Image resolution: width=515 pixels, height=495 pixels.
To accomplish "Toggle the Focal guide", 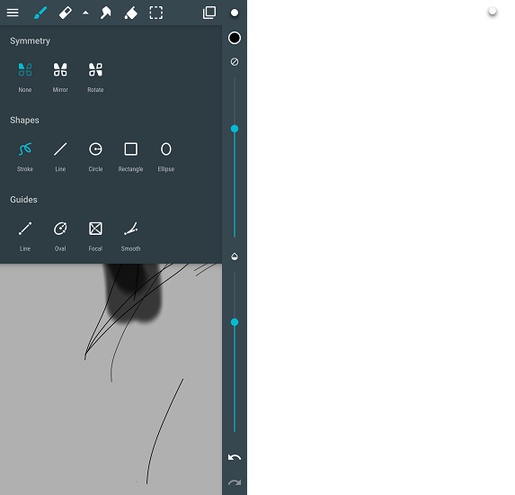I will pos(95,237).
